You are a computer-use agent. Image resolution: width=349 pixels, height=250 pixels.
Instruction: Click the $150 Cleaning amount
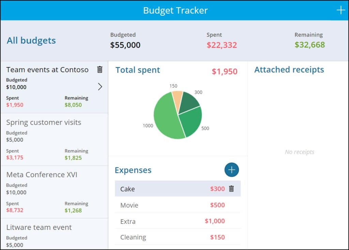tap(217, 237)
